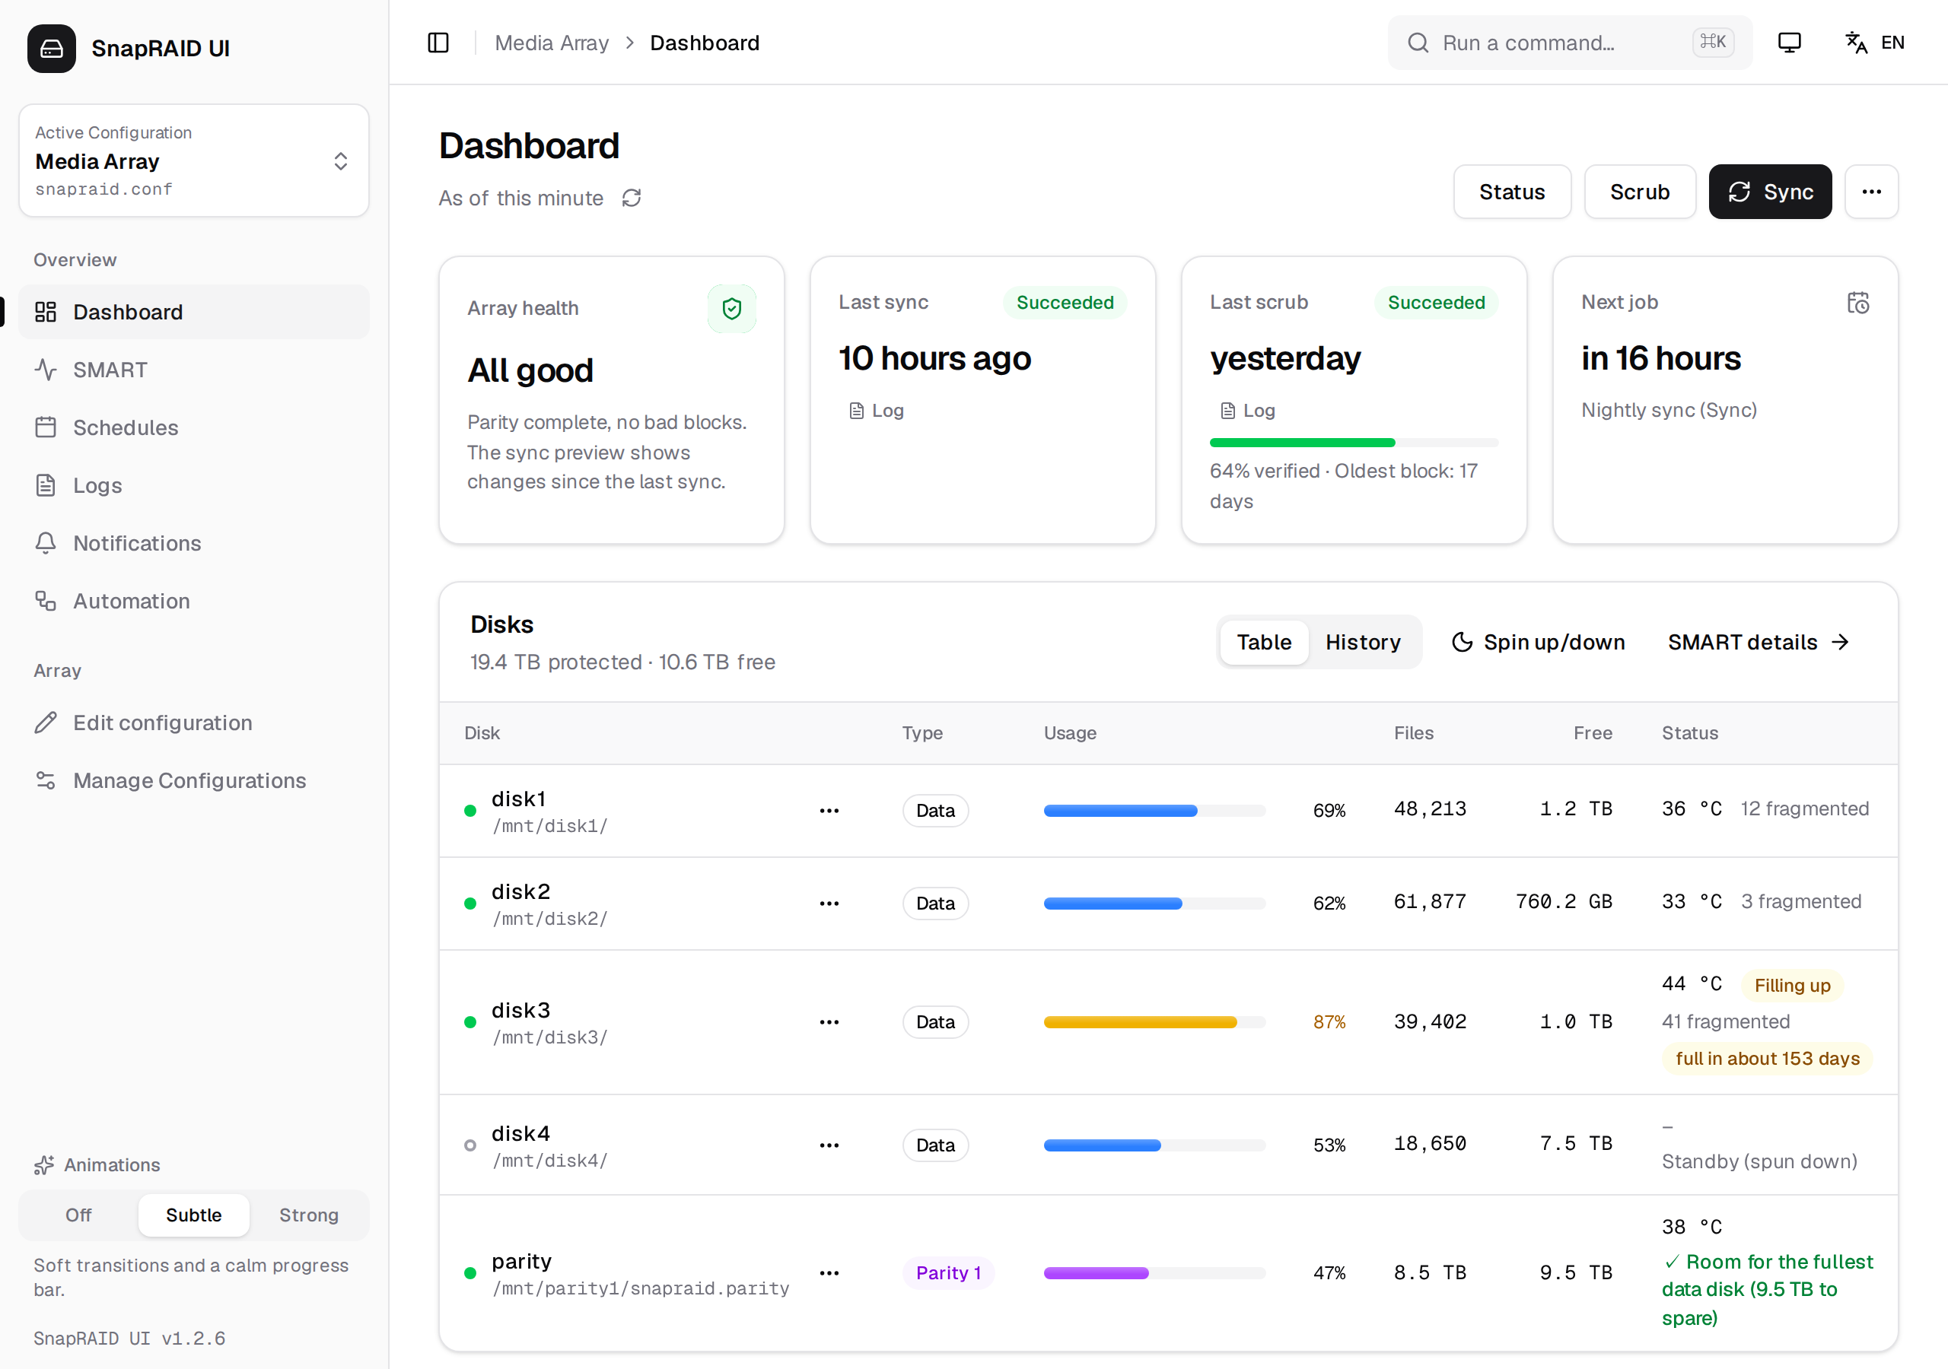Click the Scrub button
Screen dimensions: 1948x1369
tap(1639, 192)
